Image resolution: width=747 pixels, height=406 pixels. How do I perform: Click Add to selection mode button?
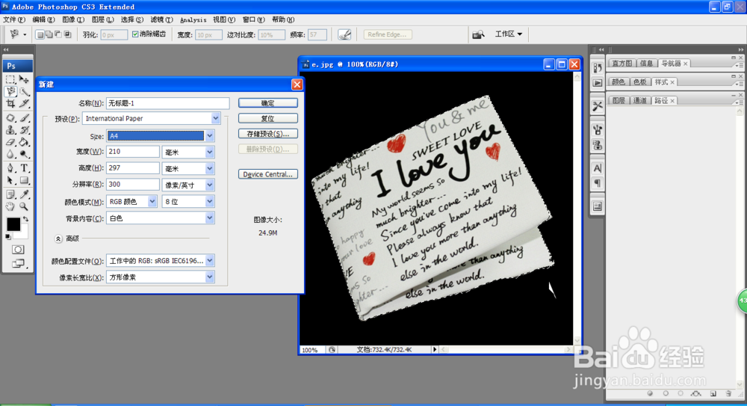pos(49,34)
